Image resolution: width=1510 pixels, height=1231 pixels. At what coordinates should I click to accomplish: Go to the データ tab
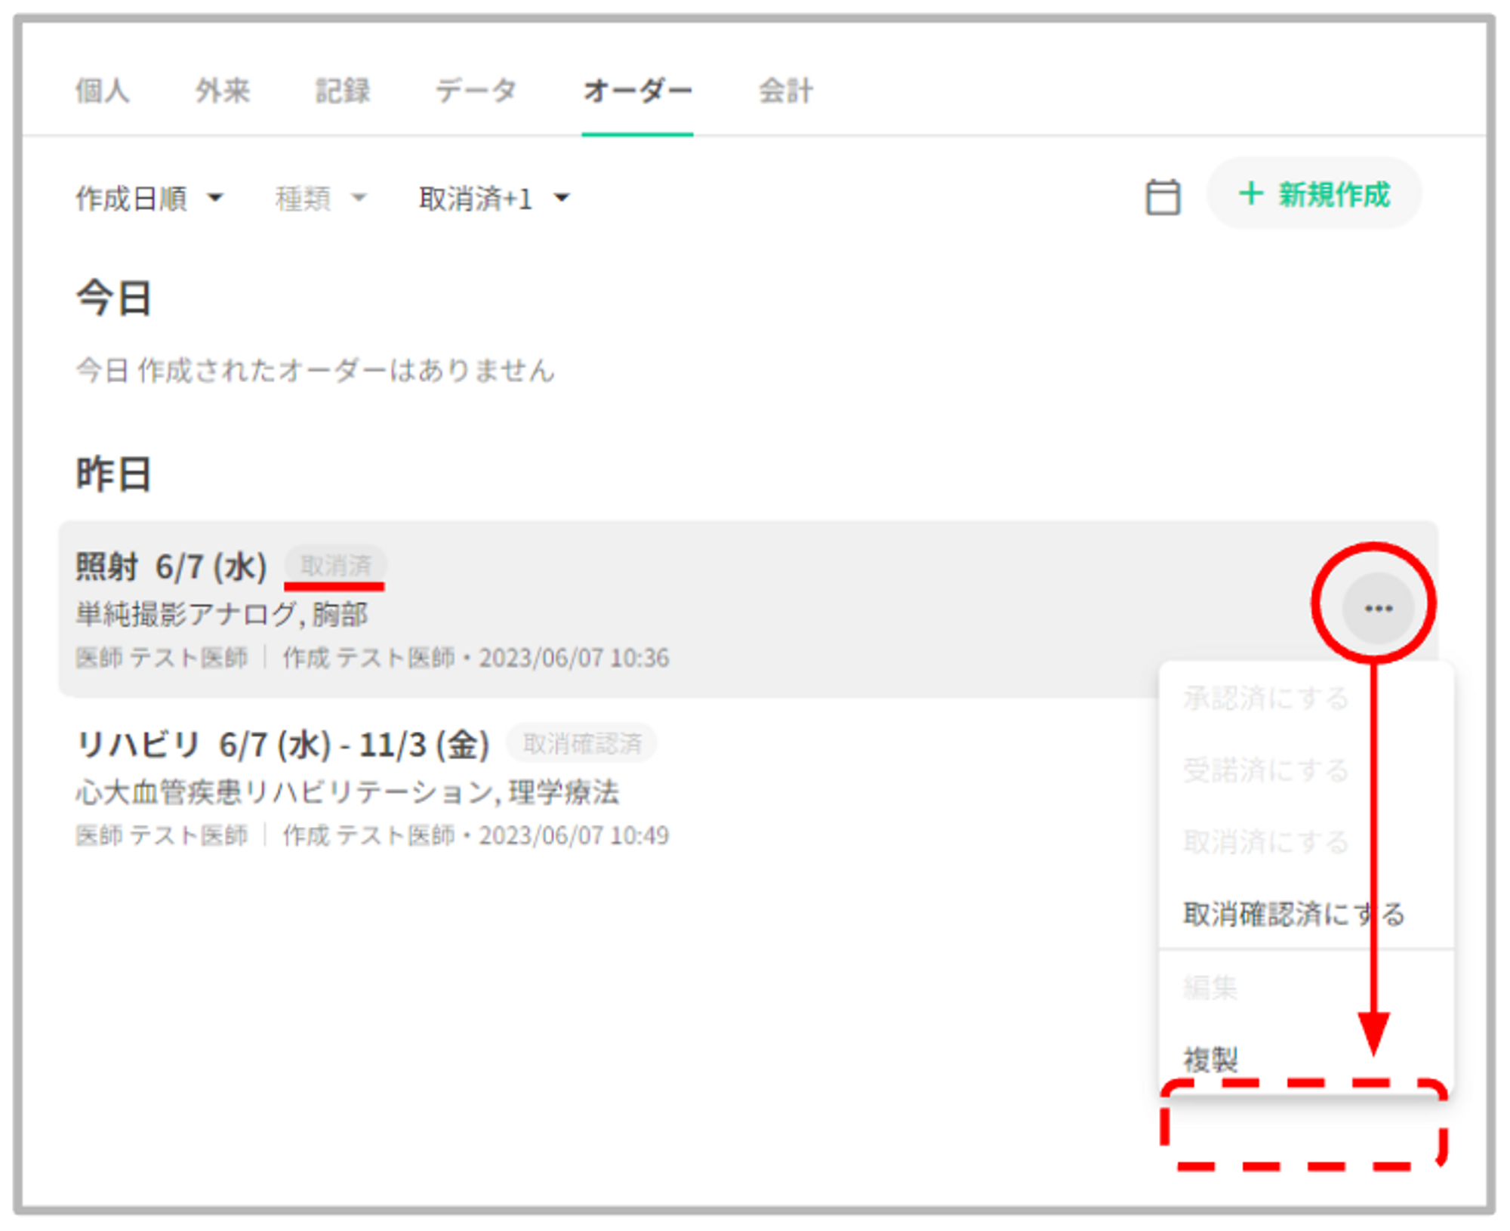coord(476,91)
